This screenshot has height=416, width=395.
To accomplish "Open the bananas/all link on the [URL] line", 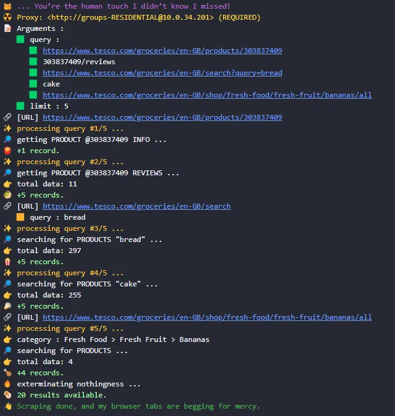I will 207,317.
